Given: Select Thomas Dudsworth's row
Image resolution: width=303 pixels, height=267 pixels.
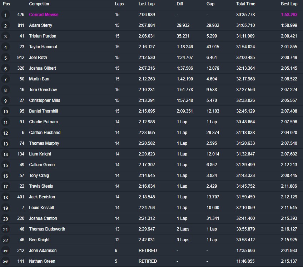Looking at the screenshot, I should (x=151, y=229).
